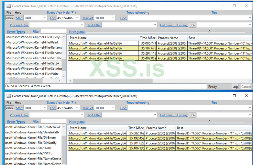The width and height of the screenshot is (253, 165).
Task: Click the Update button in the bottom window
Action: (x=10, y=108)
